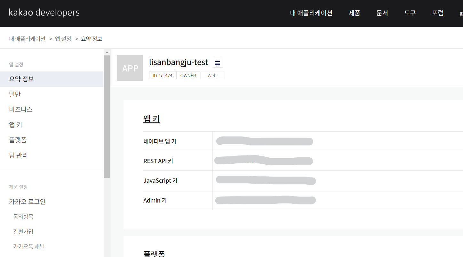Viewport: 463px width, 257px height.
Task: Click the 네이티브 앱 키 row label
Action: coord(160,141)
